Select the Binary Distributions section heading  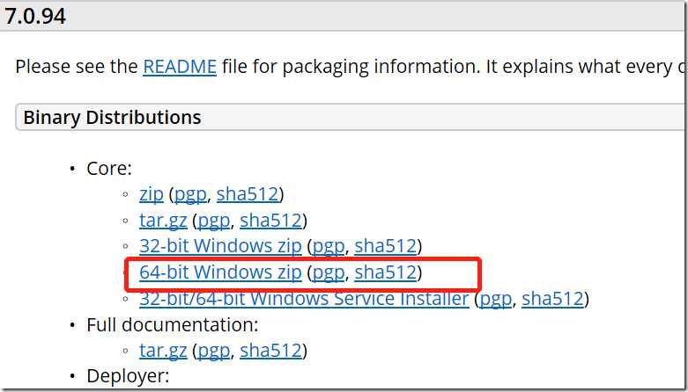pyautogui.click(x=113, y=118)
